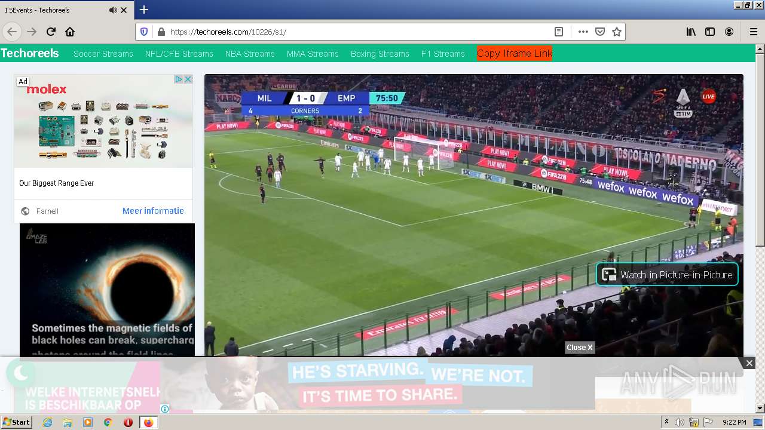Viewport: 765px width, 430px height.
Task: Reload the current page
Action: tap(51, 32)
